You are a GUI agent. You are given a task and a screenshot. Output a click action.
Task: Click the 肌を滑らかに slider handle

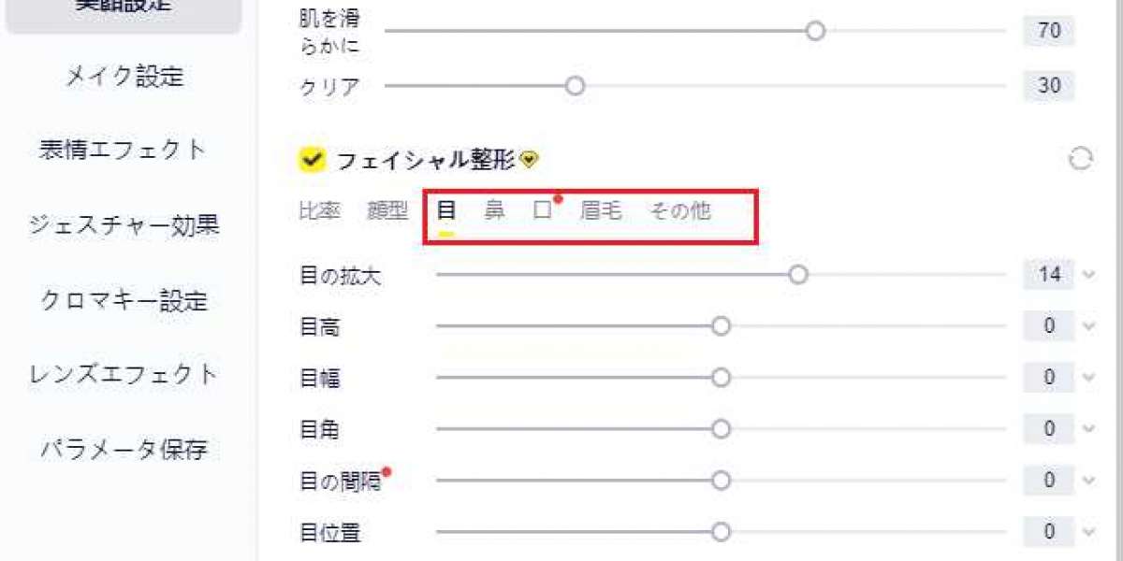[815, 31]
